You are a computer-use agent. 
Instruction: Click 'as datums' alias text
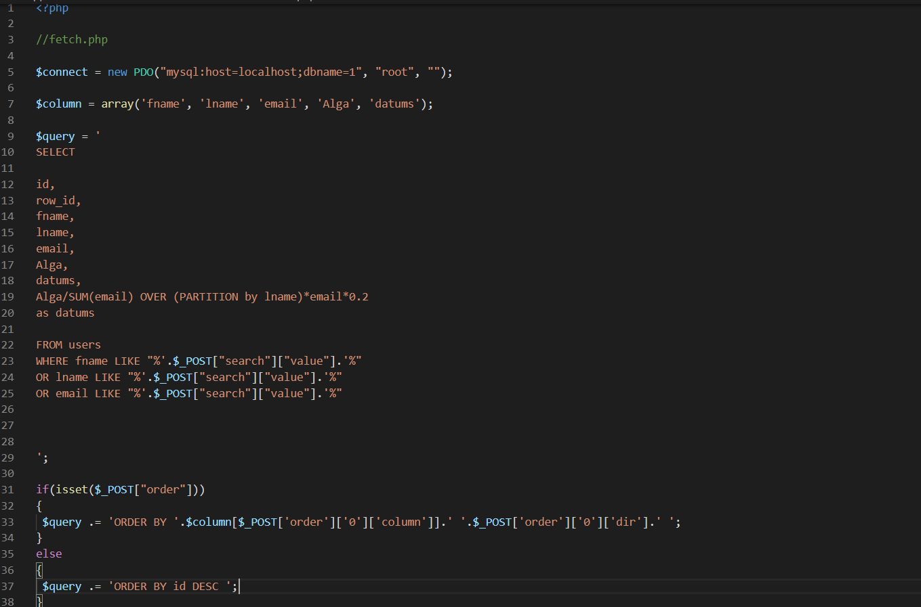pos(65,313)
